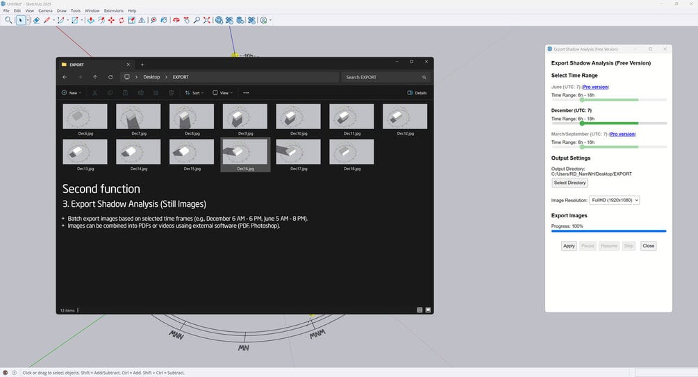Select the Orbit tool in SketchUp toolbar

point(176,20)
